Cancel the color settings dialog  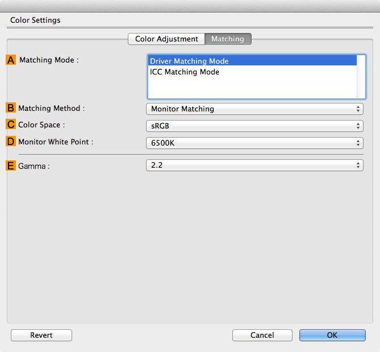coord(262,335)
